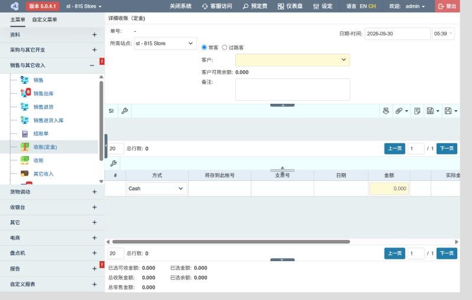
Task: Click the first save disk icon
Action: [430, 111]
